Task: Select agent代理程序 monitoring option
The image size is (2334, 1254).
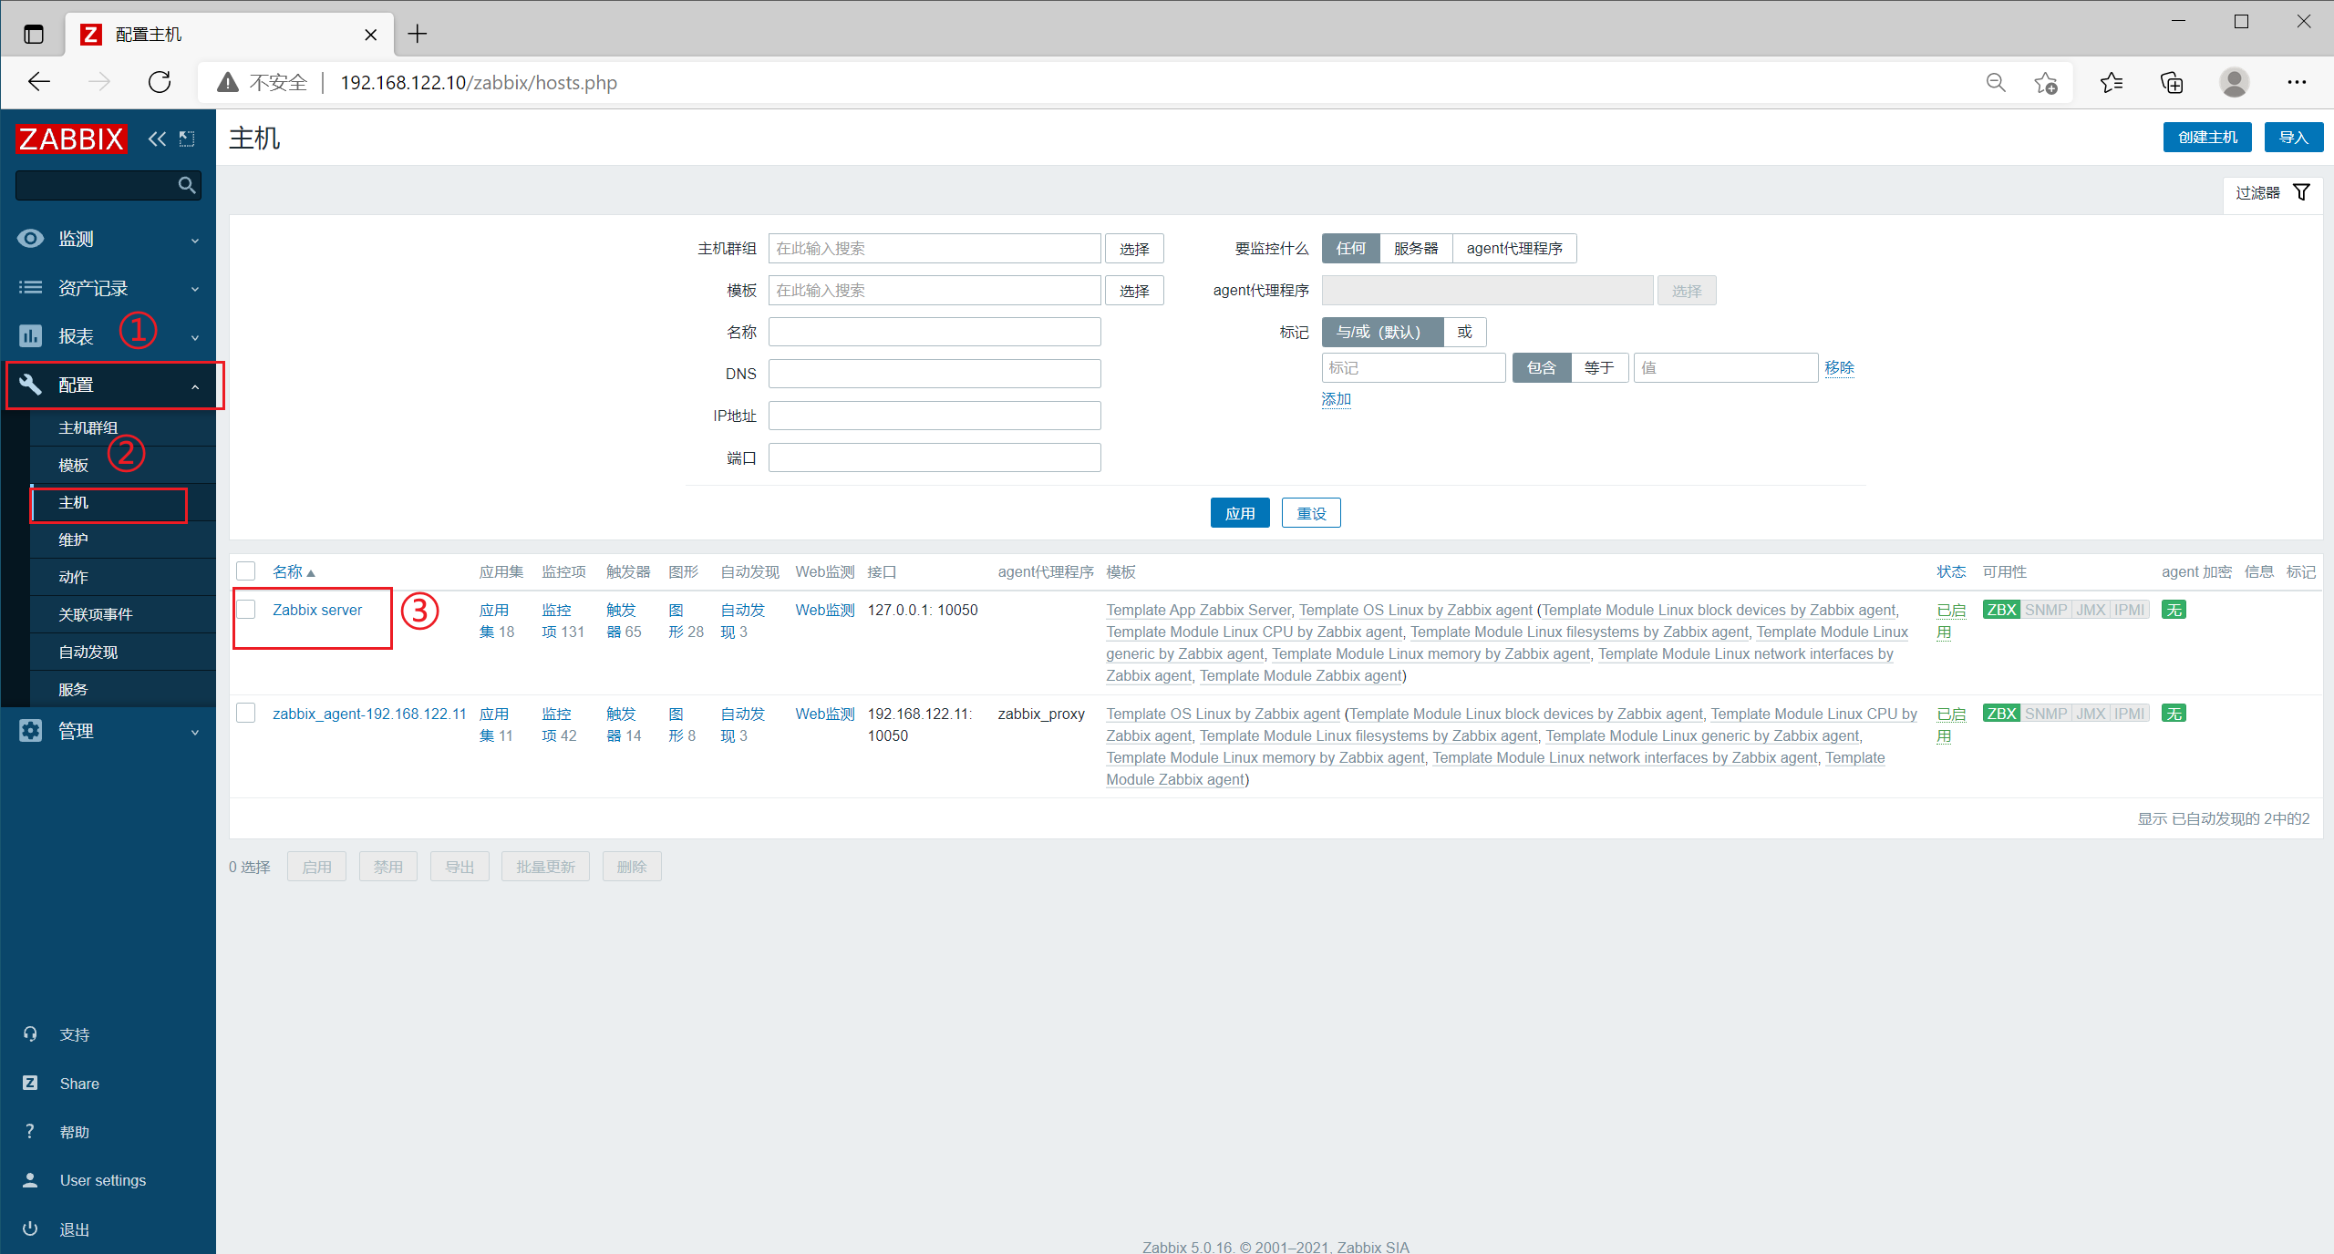Action: tap(1514, 248)
